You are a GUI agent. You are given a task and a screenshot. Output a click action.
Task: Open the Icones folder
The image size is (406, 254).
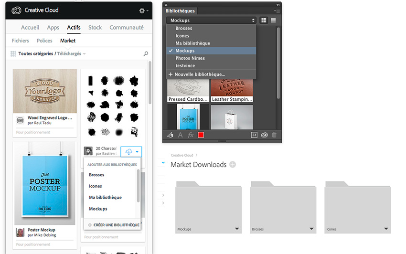(358, 207)
